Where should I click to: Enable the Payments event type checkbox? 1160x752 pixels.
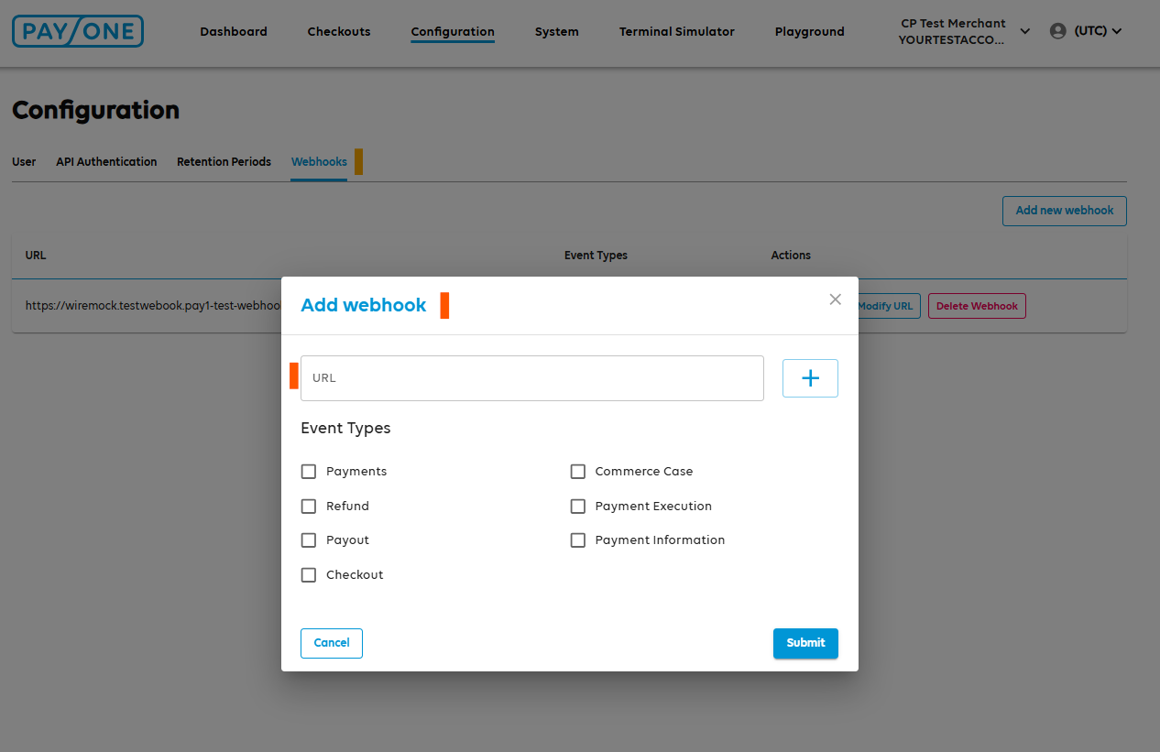pyautogui.click(x=309, y=472)
